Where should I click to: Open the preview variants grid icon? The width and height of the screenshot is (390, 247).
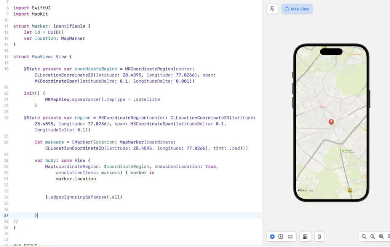tap(290, 237)
